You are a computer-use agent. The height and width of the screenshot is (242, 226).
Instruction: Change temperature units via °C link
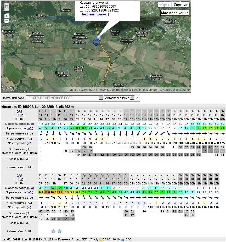29,138
